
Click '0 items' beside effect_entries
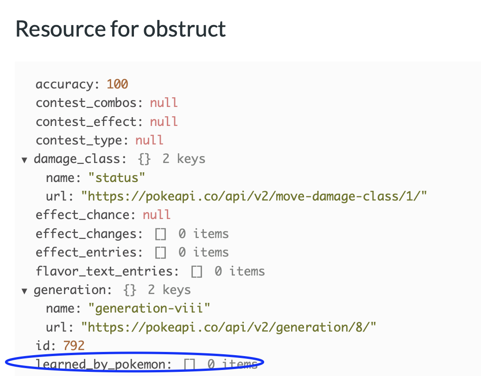pyautogui.click(x=204, y=252)
